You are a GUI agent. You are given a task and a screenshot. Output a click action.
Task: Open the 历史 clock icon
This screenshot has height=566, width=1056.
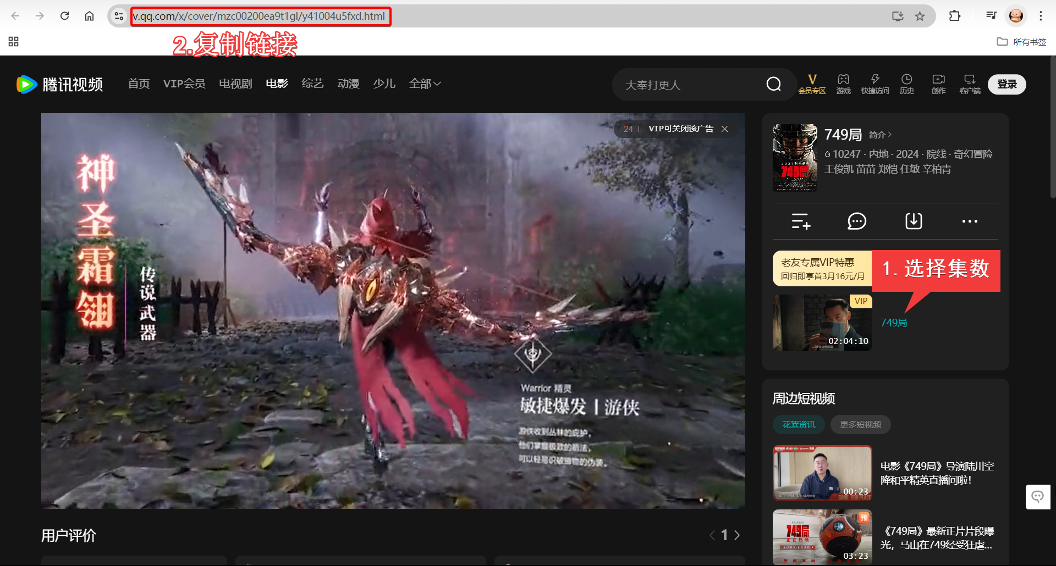[906, 84]
